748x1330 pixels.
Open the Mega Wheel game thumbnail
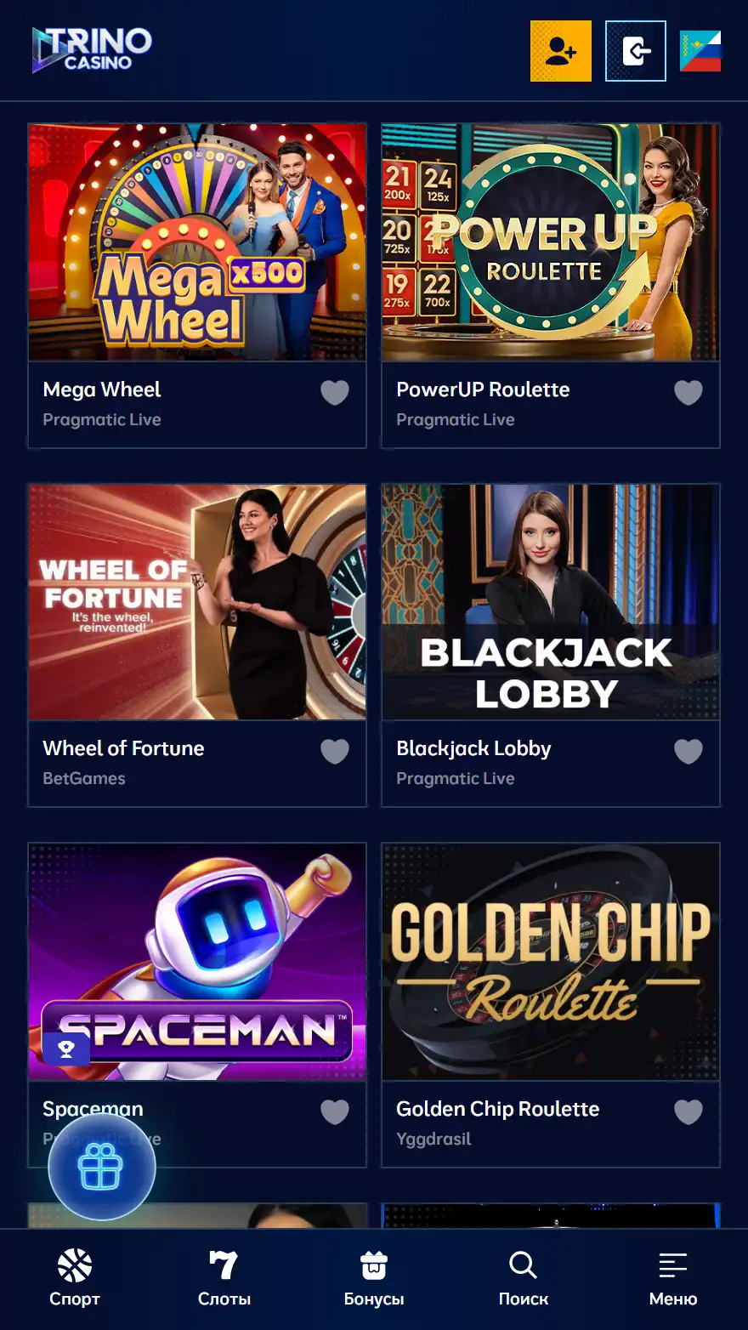[x=197, y=242]
